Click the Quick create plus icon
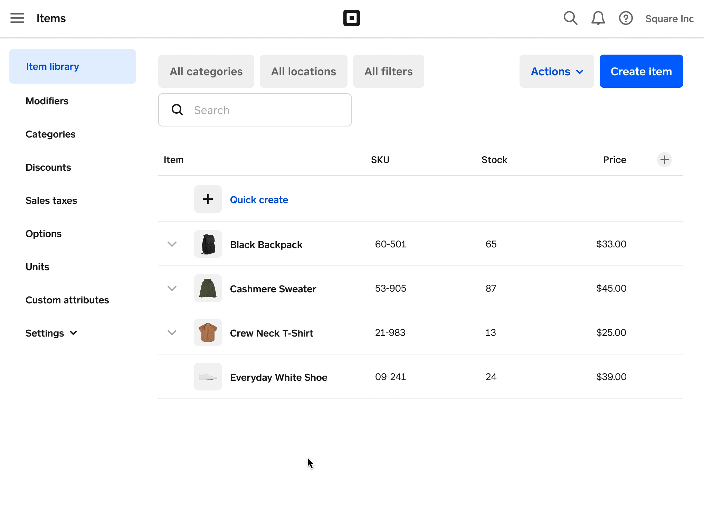 (207, 199)
